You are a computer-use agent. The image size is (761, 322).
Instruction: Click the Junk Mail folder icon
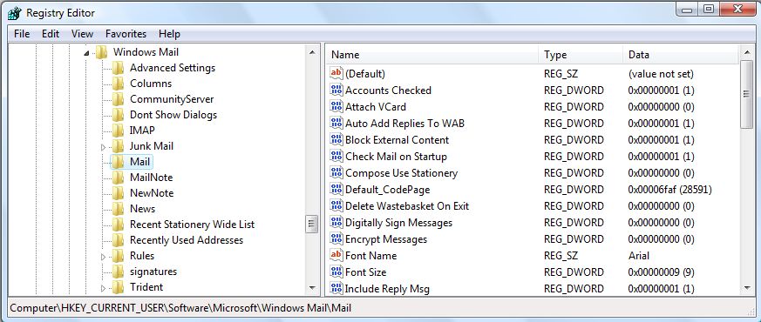(x=118, y=146)
